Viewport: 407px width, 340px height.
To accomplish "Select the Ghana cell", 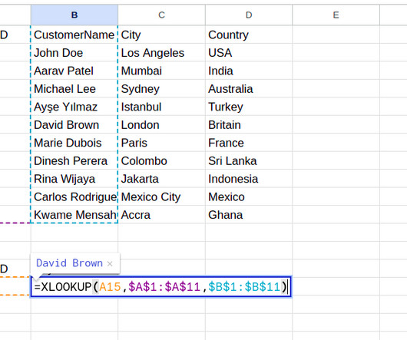I will [x=249, y=214].
